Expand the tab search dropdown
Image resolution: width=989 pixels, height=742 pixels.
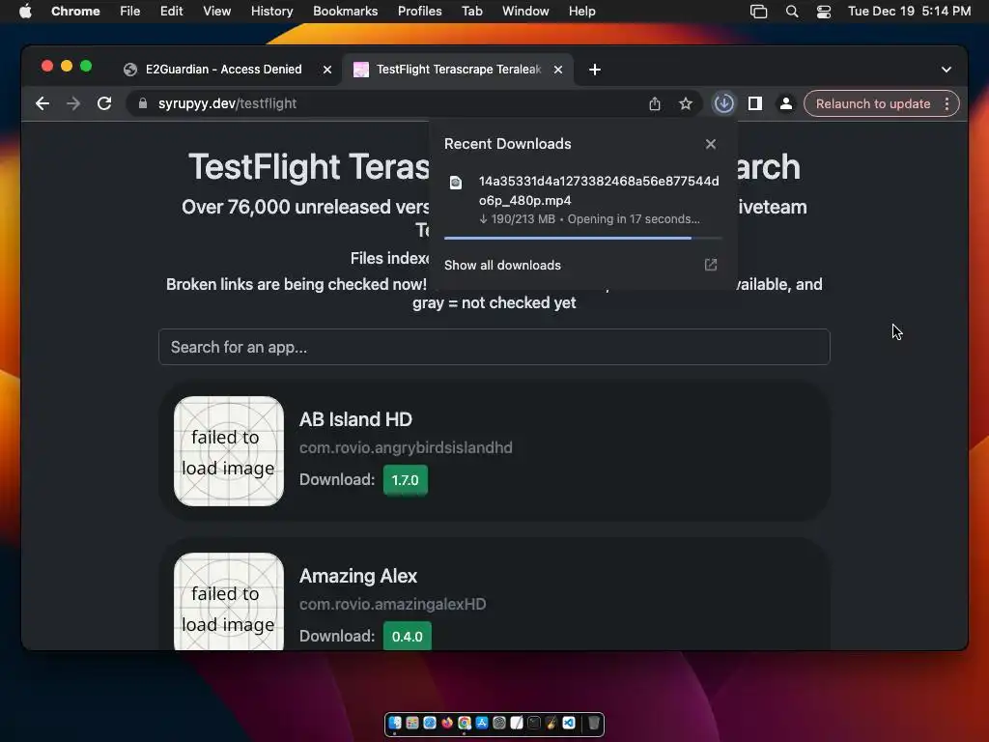[947, 70]
